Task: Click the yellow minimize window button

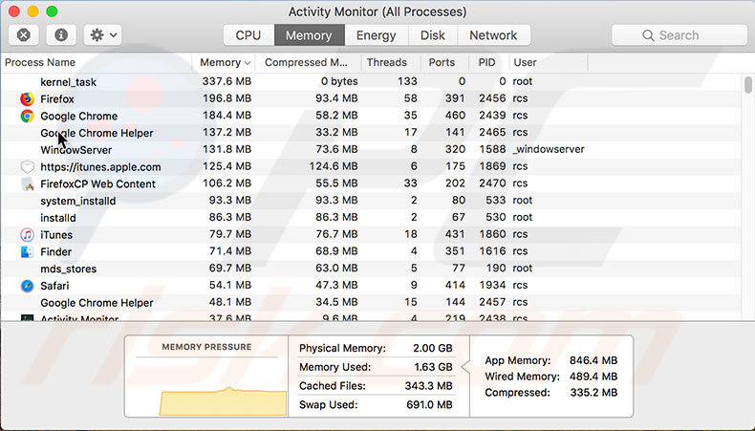Action: pyautogui.click(x=32, y=11)
